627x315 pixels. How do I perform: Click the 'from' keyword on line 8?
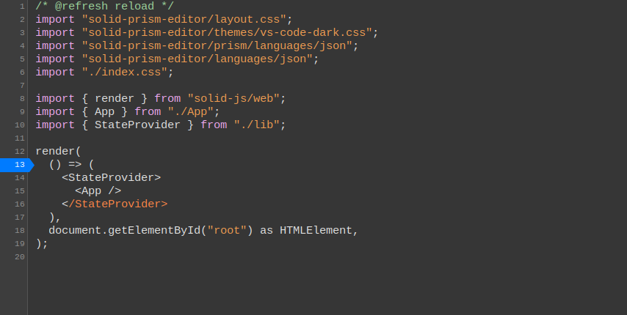point(167,98)
